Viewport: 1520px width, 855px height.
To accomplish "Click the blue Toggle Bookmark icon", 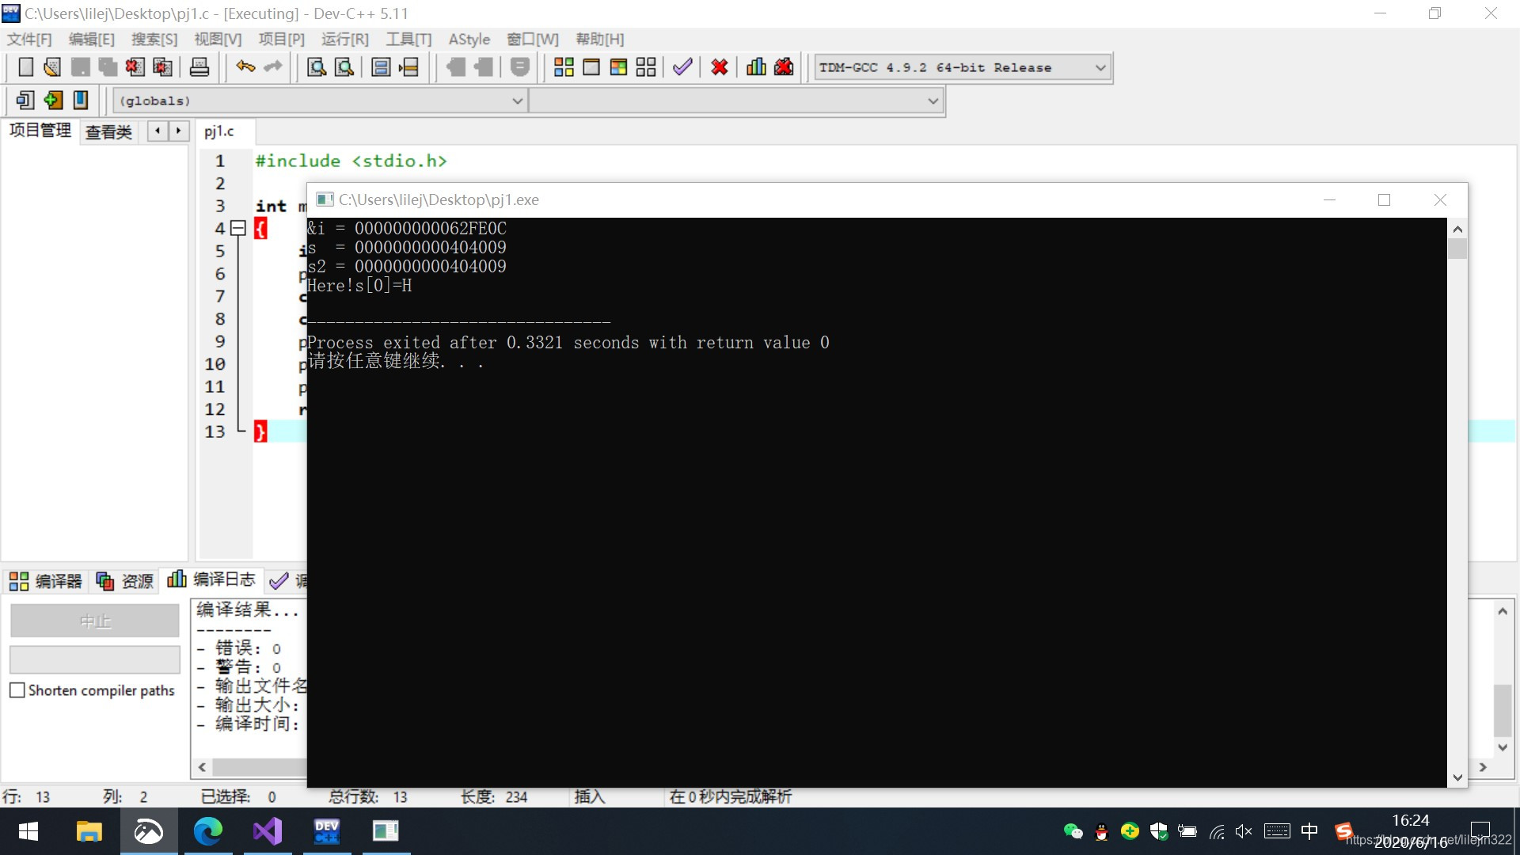I will [81, 101].
